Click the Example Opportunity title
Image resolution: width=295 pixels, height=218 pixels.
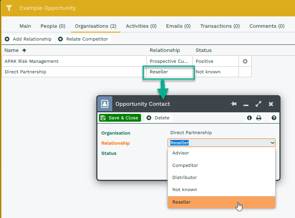pyautogui.click(x=48, y=8)
